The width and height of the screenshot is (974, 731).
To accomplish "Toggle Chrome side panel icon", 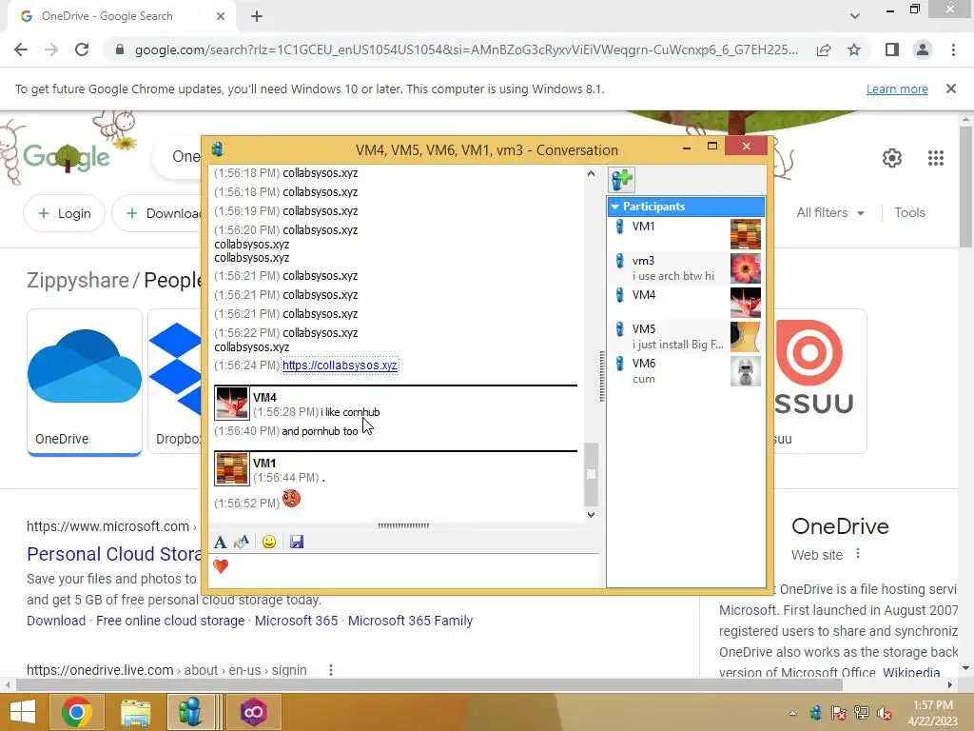I will click(x=892, y=49).
